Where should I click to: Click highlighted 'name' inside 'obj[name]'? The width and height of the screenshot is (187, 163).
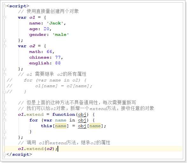tap(95, 126)
